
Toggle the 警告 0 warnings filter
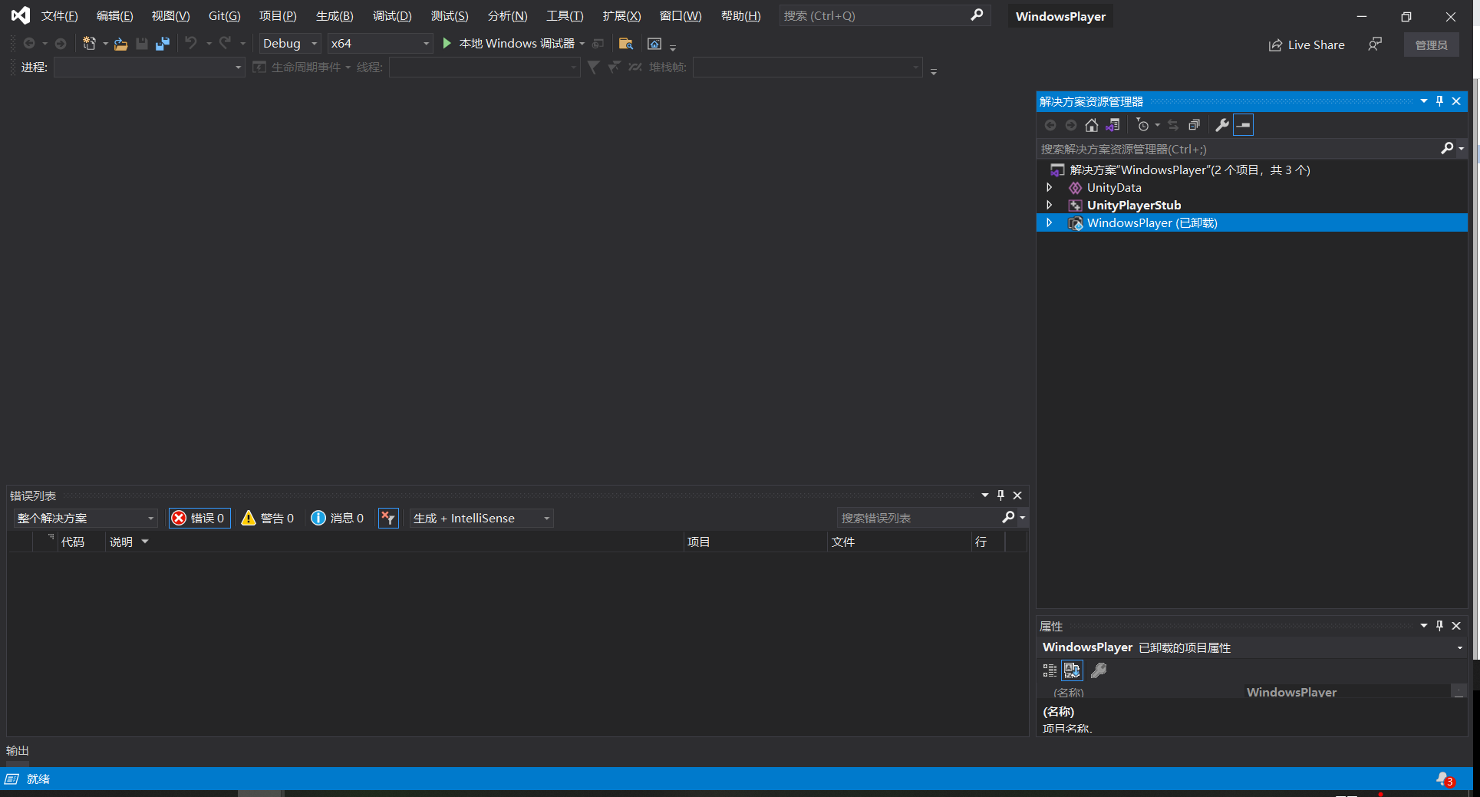268,519
